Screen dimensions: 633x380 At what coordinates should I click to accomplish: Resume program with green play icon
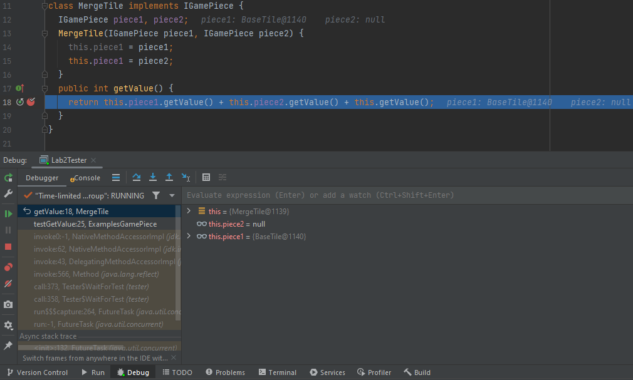coord(8,213)
